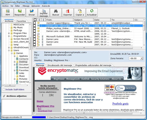The height and width of the screenshot is (120, 147).
Task: Click the attachment clip of Microsoft Outlook 2000 row
Action: pos(43,36)
